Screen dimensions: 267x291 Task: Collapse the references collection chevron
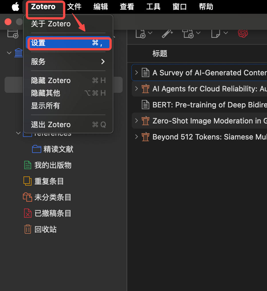18,133
